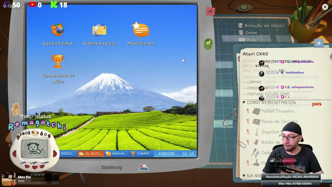This screenshot has width=332, height=187.
Task: Launch the Meavalie.net desktop icon
Action: pyautogui.click(x=141, y=30)
